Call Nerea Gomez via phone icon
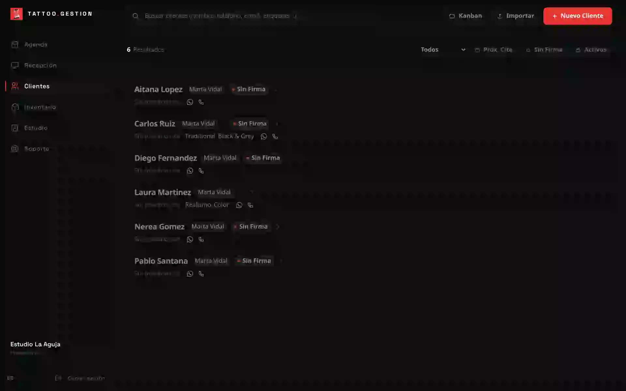The height and width of the screenshot is (391, 626). (x=201, y=239)
